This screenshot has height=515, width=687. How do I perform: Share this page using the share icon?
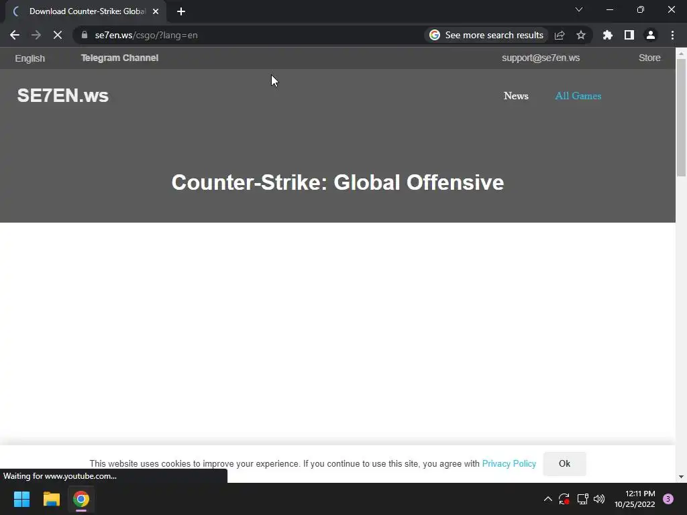(560, 35)
